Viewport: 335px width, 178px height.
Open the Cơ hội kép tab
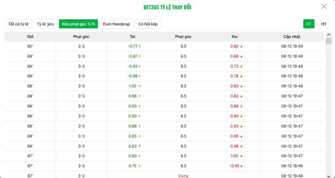click(148, 24)
